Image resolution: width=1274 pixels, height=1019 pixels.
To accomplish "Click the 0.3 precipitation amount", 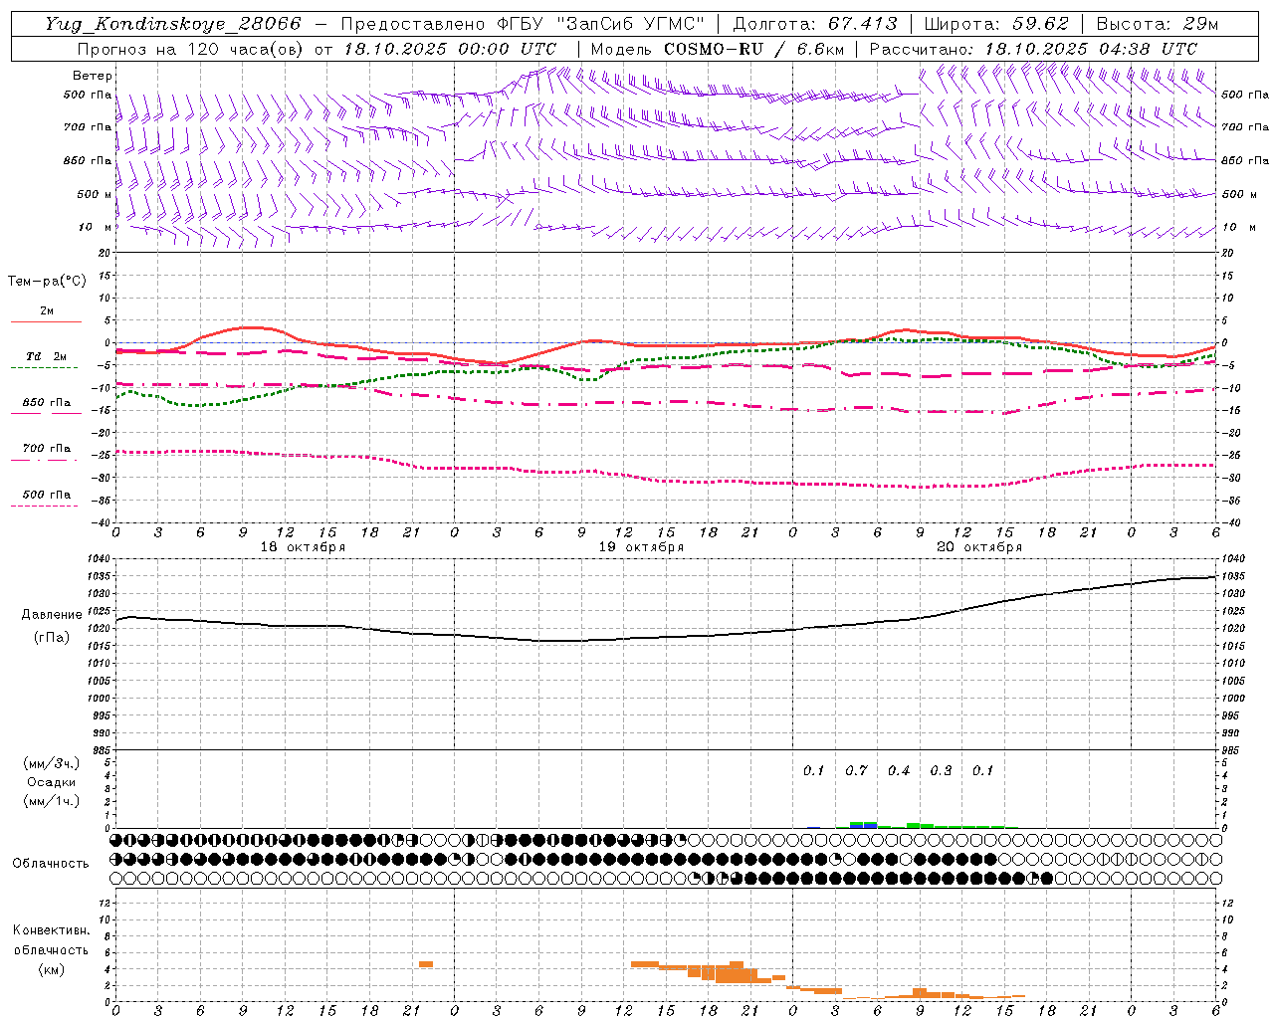I will (941, 771).
